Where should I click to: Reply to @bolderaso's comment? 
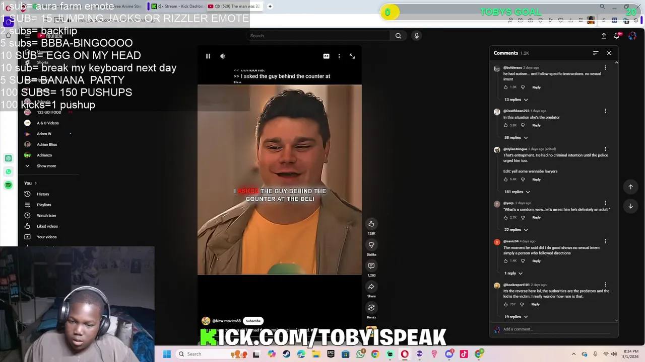tap(536, 87)
